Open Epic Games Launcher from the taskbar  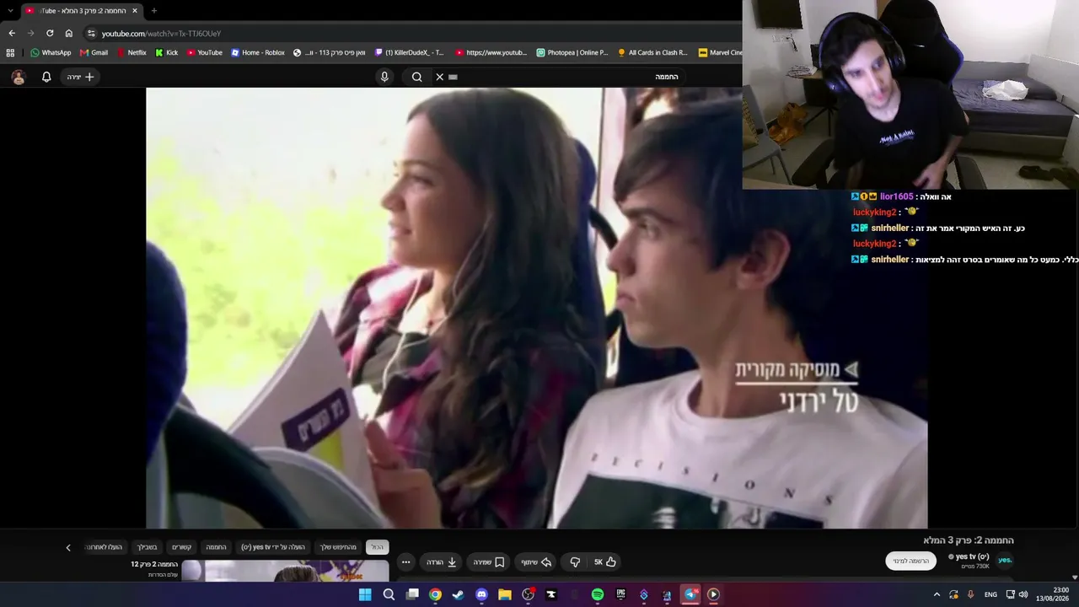(x=620, y=594)
